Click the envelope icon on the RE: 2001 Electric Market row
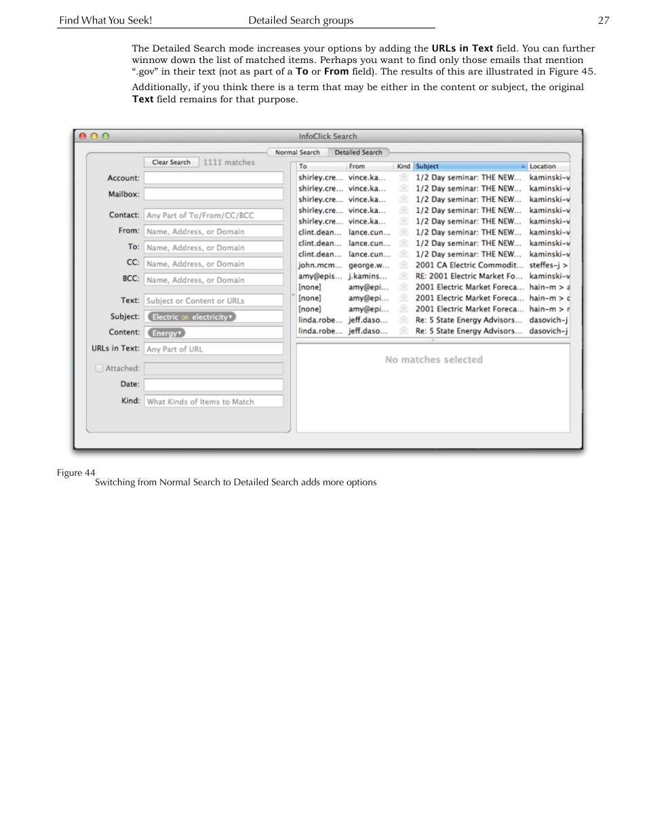This screenshot has width=647, height=837. click(404, 276)
